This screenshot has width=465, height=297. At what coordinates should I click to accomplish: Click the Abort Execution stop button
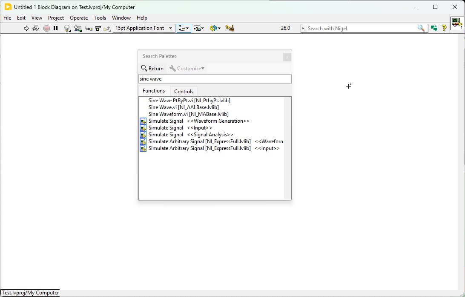46,28
